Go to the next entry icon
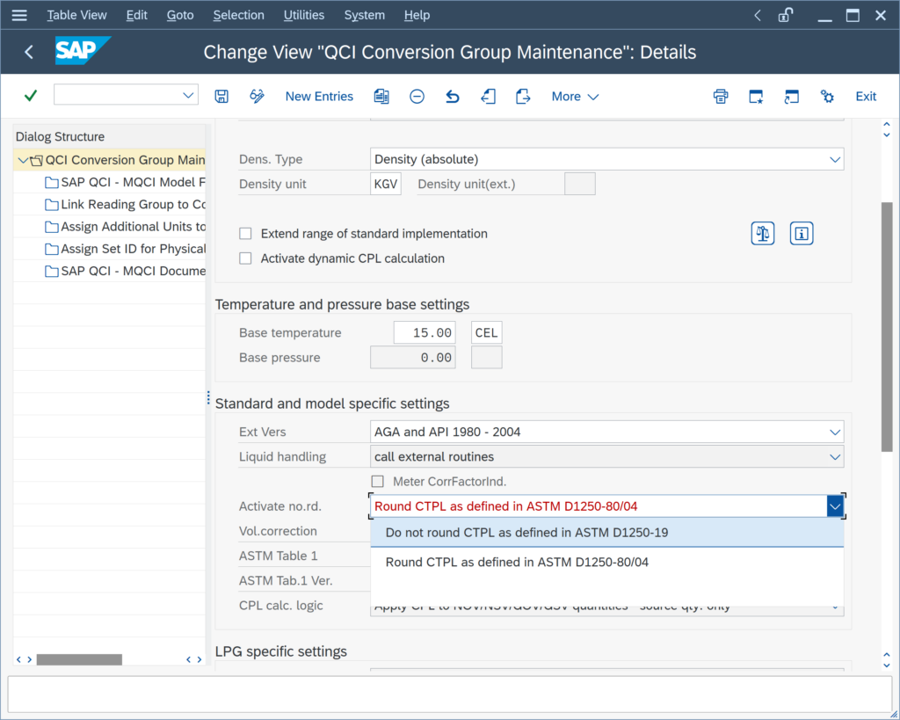The width and height of the screenshot is (900, 720). 523,96
